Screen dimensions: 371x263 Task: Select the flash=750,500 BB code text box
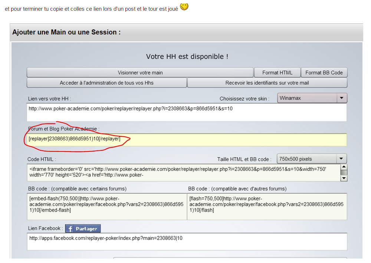pos(267,207)
